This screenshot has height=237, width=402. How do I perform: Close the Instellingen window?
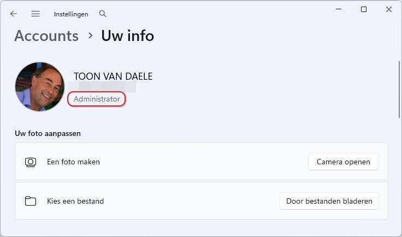[388, 10]
